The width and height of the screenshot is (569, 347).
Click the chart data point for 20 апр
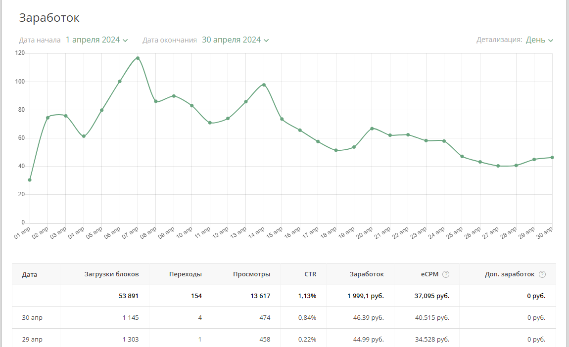pyautogui.click(x=372, y=129)
